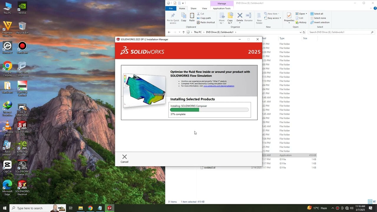The height and width of the screenshot is (212, 377).
Task: Open the This PC desktop icon
Action: [x=7, y=8]
